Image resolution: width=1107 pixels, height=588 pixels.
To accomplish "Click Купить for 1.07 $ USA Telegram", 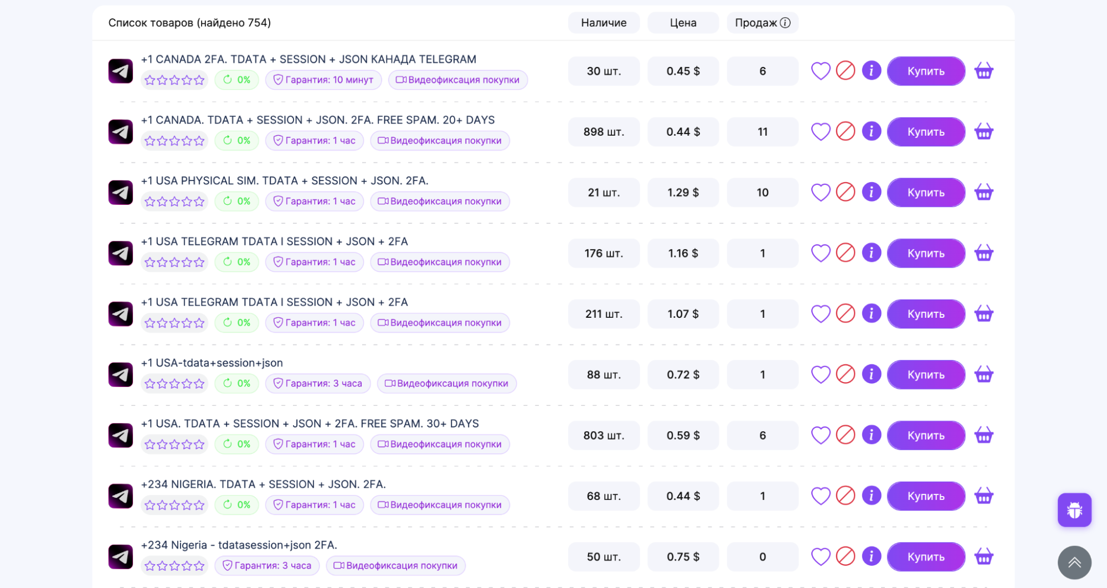I will click(x=926, y=314).
